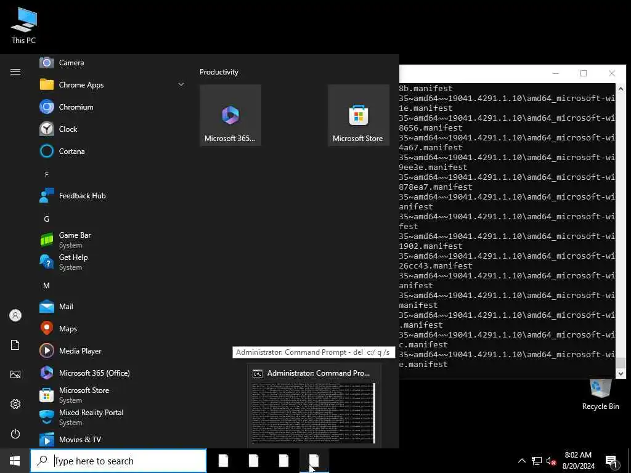Click Command Prompt scrollbar up arrow

(621, 89)
